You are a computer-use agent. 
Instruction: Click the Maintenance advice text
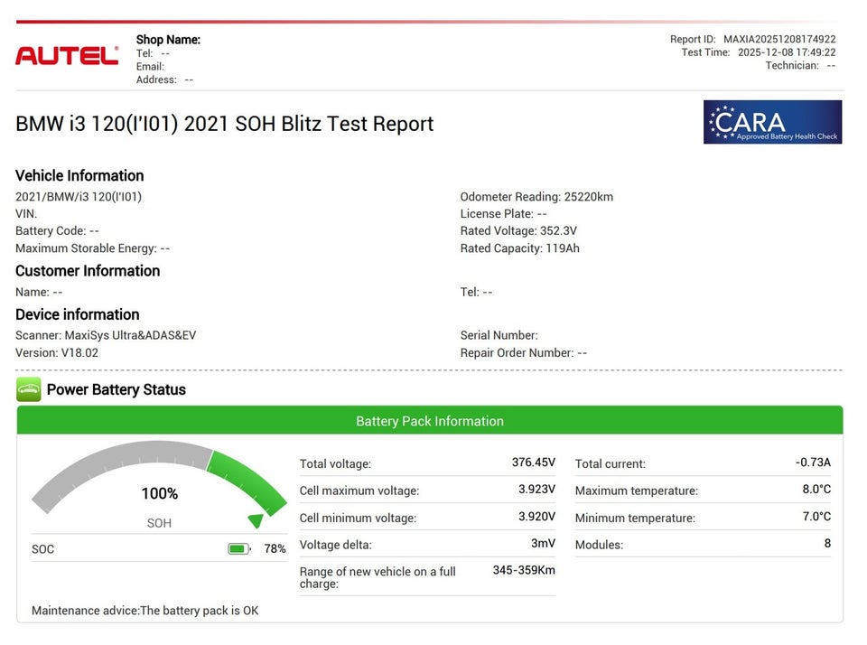click(x=145, y=611)
